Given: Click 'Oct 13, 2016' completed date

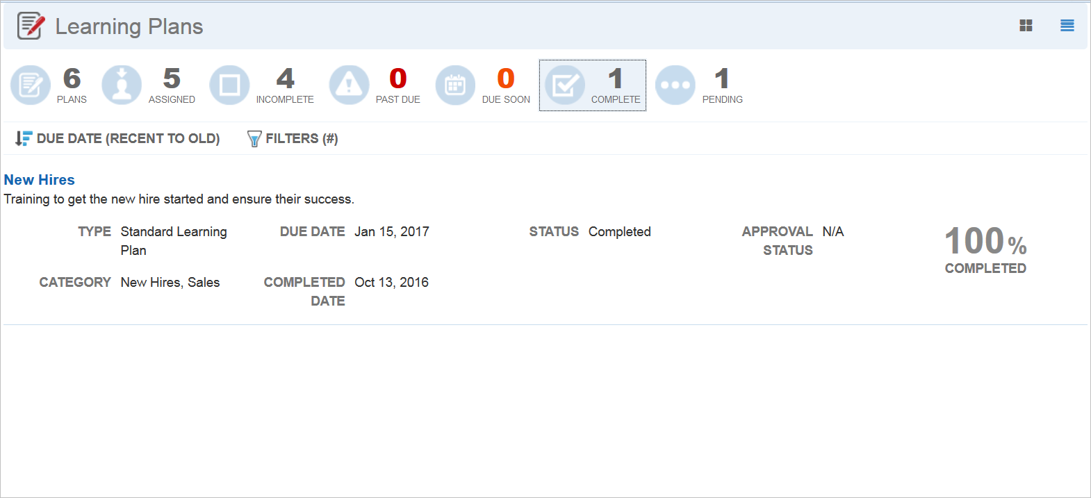Looking at the screenshot, I should tap(391, 282).
